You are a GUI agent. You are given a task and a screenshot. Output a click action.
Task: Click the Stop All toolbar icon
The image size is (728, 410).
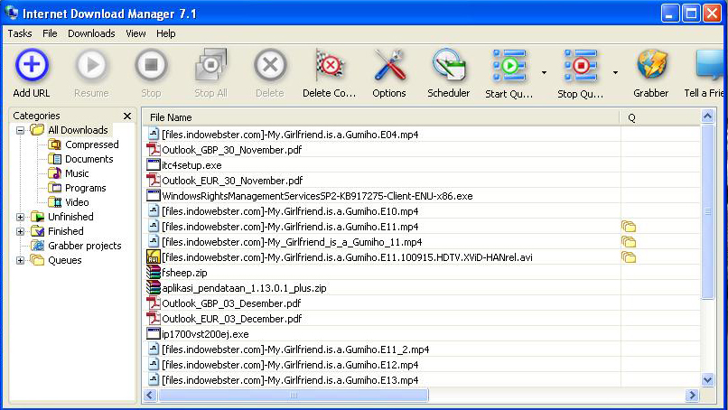[210, 65]
